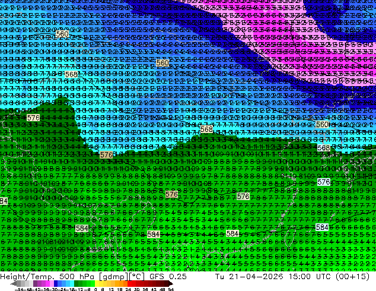376x291 pixels.
Task: Select the "(00+15)" forecast offset text
Action: 352,277
